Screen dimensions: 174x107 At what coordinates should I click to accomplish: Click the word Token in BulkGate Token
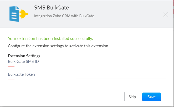29,74
